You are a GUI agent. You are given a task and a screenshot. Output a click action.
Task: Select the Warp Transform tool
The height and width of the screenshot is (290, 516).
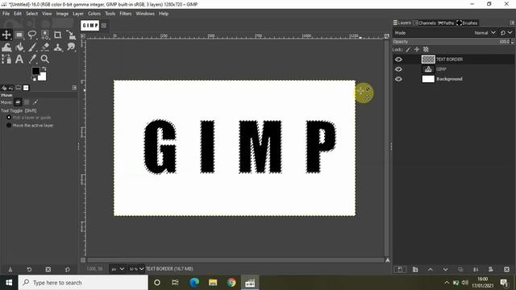(x=6, y=47)
